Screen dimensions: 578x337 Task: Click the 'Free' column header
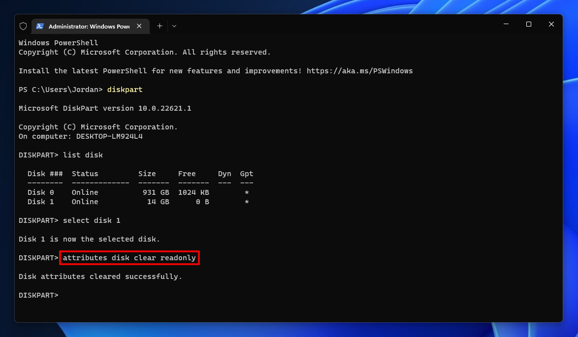[187, 174]
